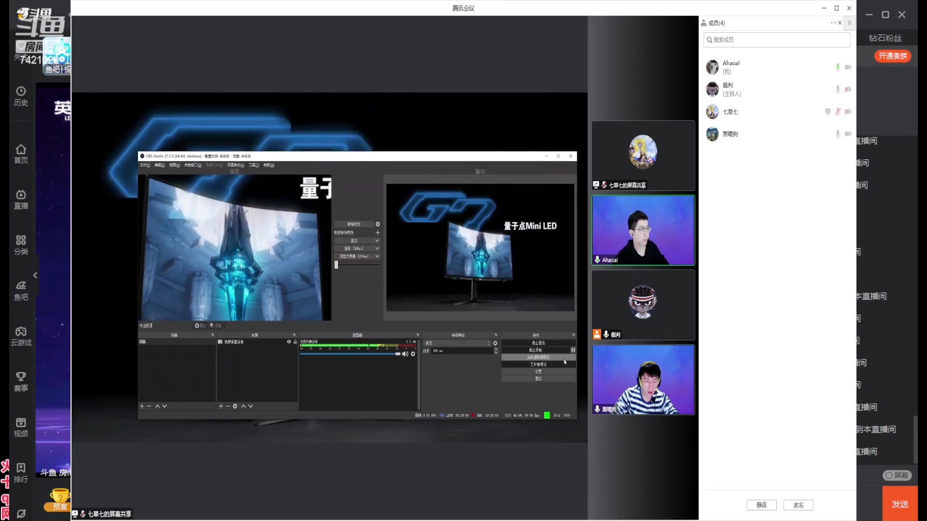Screen dimensions: 927x521
Task: Open 直播 (Live) in the Douyu sidebar
Action: [21, 200]
